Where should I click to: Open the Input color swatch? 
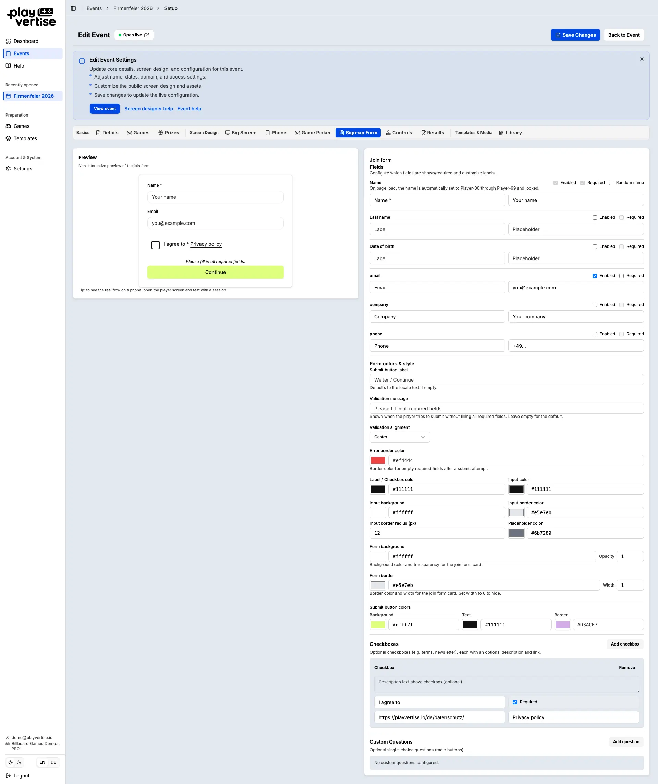(516, 489)
